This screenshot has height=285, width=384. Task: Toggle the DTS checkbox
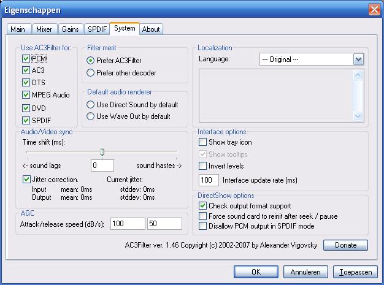[26, 83]
